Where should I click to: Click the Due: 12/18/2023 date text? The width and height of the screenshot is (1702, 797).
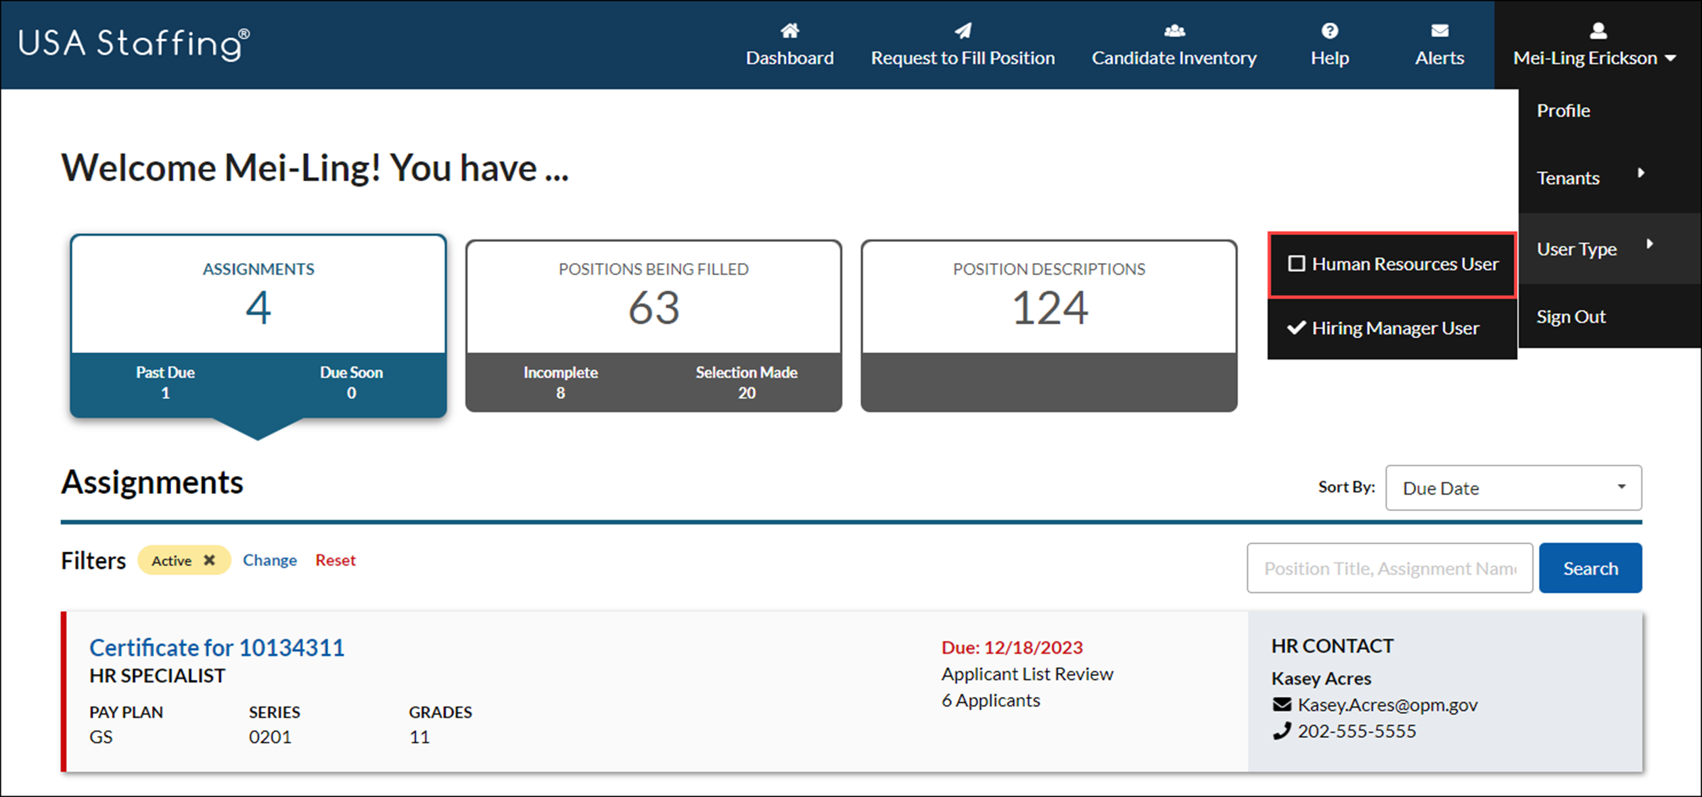click(1012, 648)
